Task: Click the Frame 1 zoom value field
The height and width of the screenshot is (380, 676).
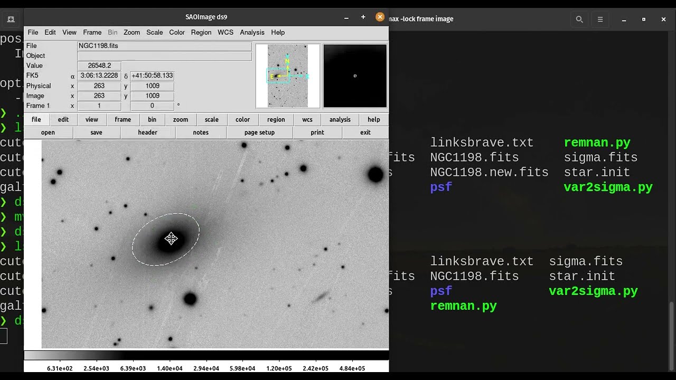Action: [x=99, y=106]
